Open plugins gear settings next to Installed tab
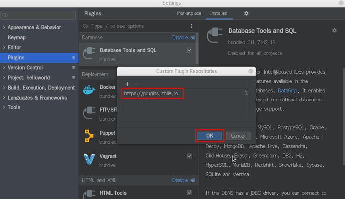 point(246,13)
